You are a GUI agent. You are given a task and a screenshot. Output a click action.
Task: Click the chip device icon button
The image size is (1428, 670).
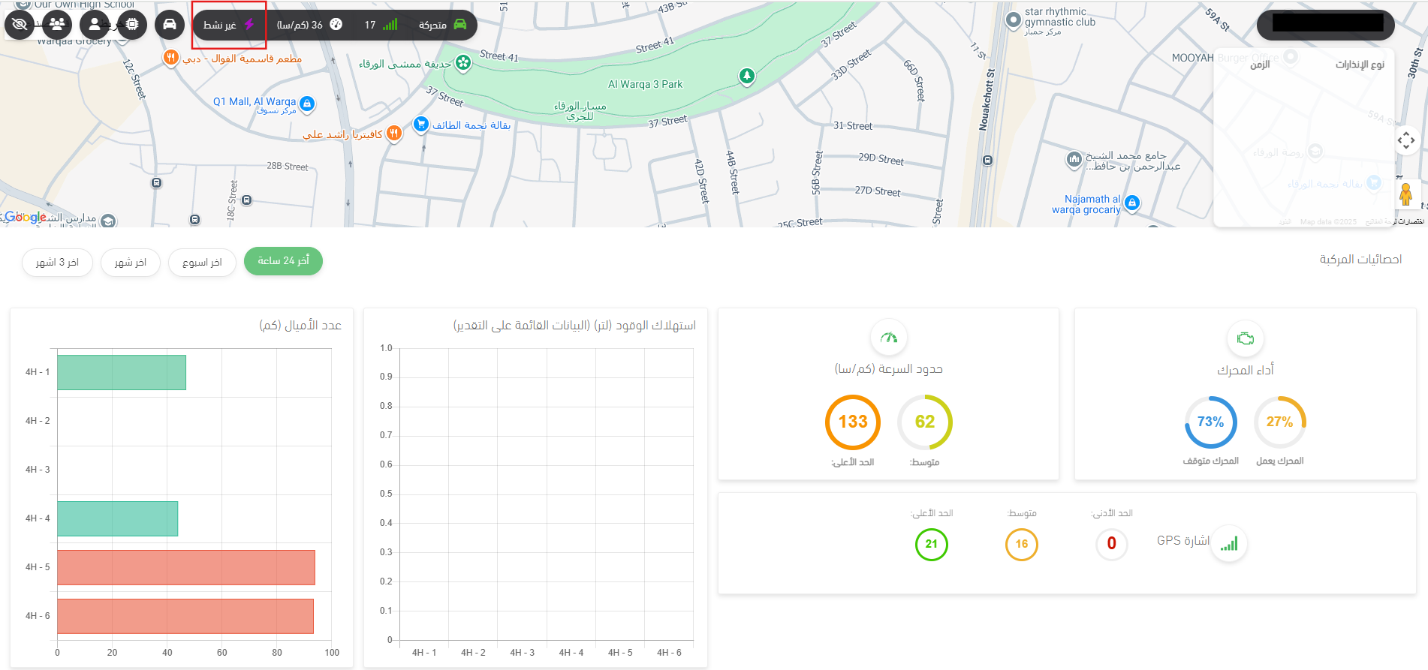(x=132, y=25)
